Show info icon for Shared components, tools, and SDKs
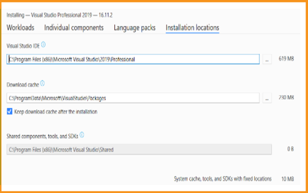308x193 pixels. 82,135
